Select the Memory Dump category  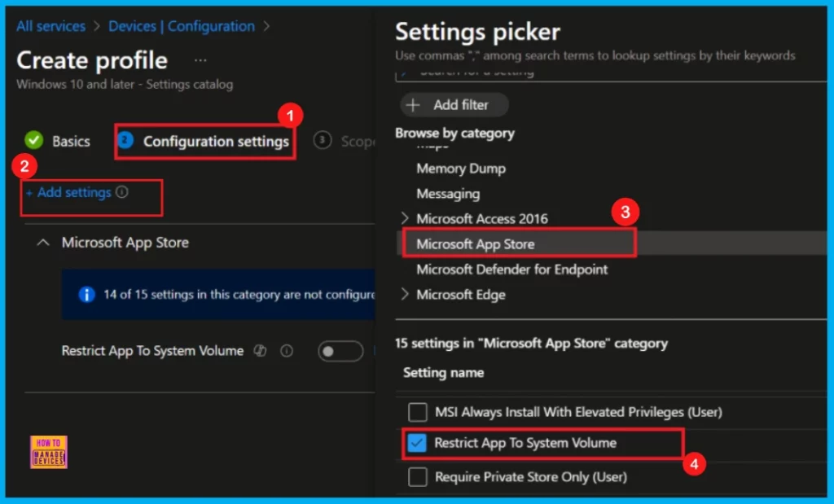tap(461, 169)
